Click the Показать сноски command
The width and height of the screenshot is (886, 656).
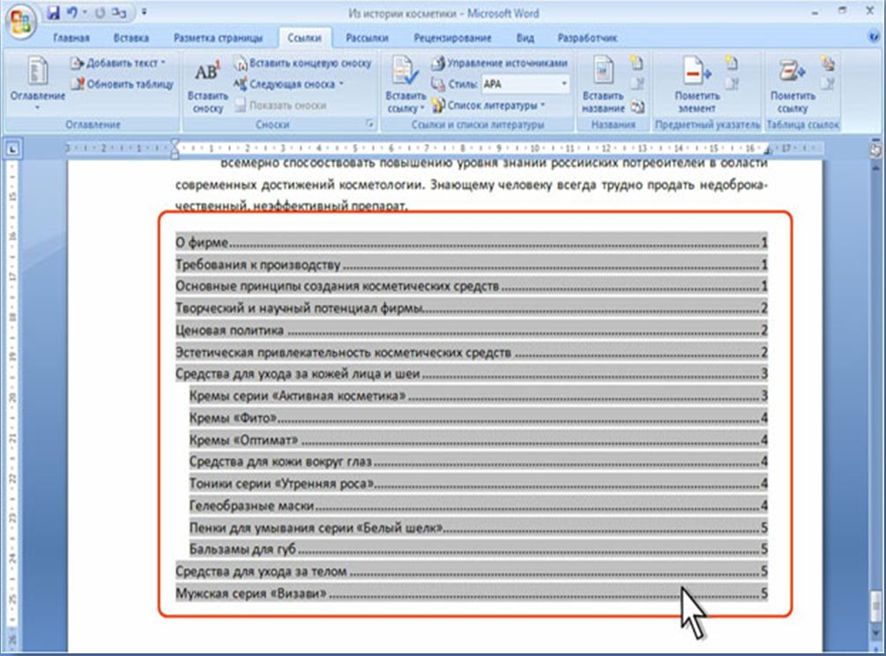tap(281, 106)
